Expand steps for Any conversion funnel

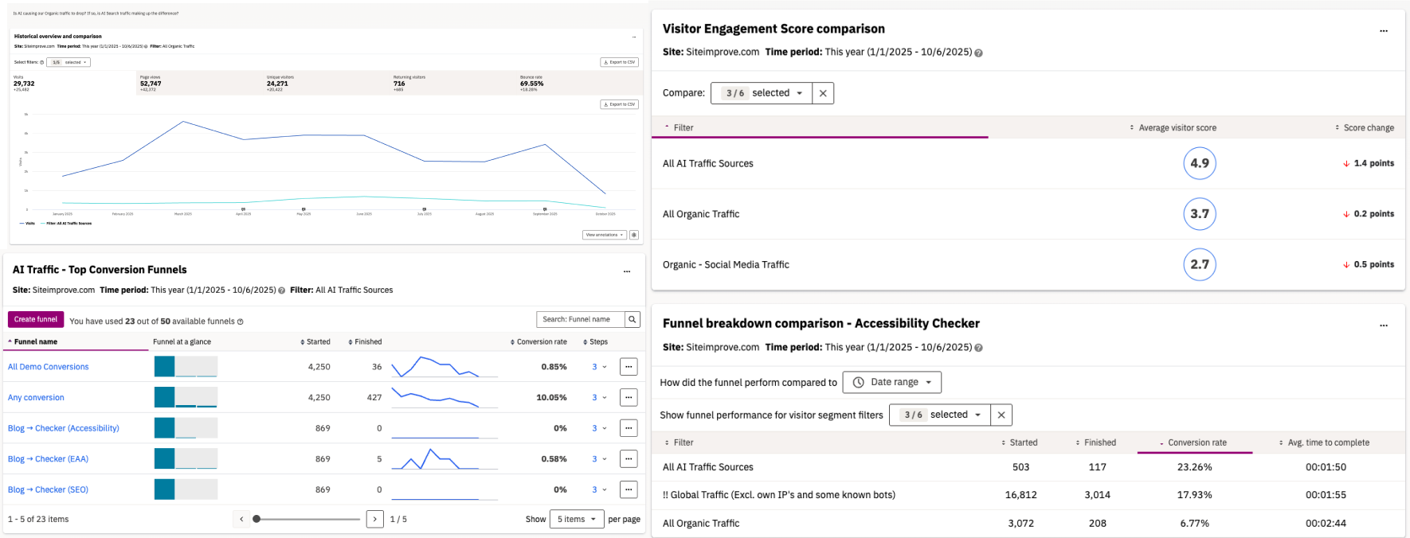click(599, 397)
